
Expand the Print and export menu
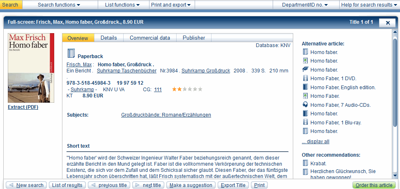click(171, 5)
